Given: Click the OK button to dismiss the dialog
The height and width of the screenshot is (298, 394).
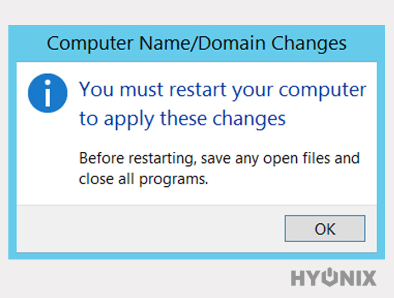Looking at the screenshot, I should coord(325,228).
